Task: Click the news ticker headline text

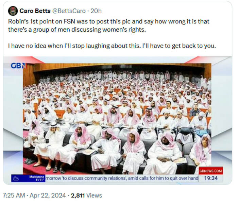Action: 122,178
